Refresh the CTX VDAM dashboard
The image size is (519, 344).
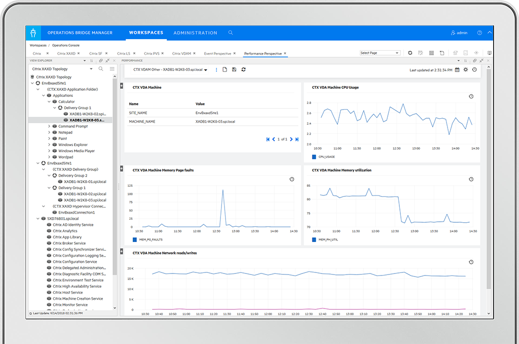[x=244, y=70]
